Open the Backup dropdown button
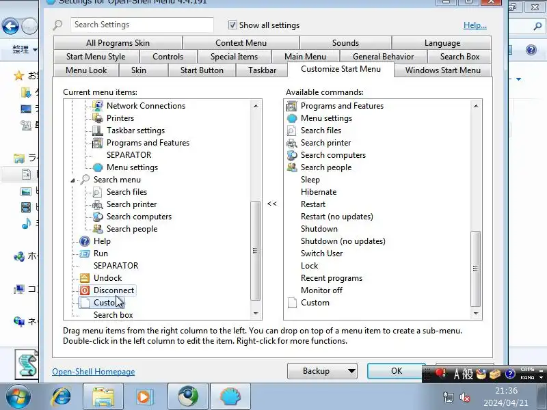 click(322, 371)
